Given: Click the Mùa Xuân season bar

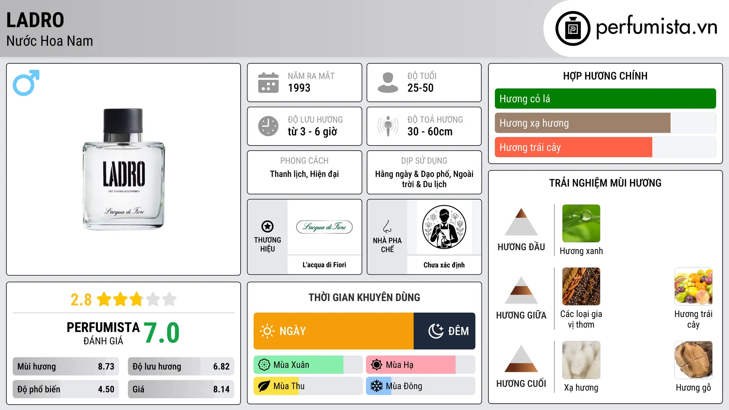Looking at the screenshot, I should point(308,365).
